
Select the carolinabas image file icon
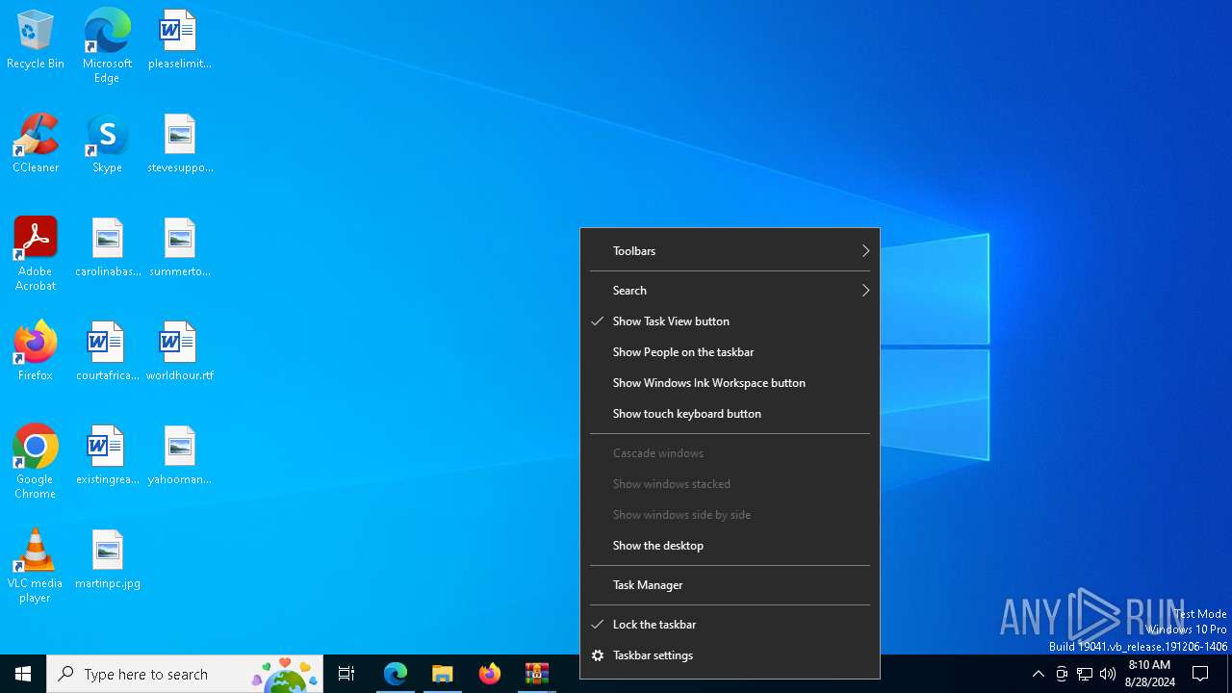pos(107,248)
